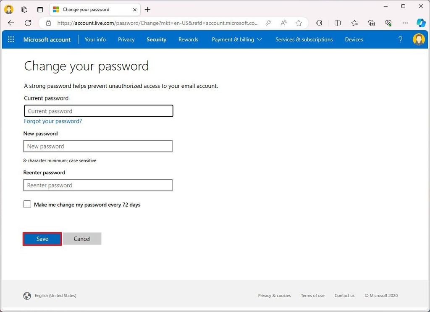Screen dimensions: 430x312
Task: Open the Forgot your password link
Action: (x=52, y=121)
